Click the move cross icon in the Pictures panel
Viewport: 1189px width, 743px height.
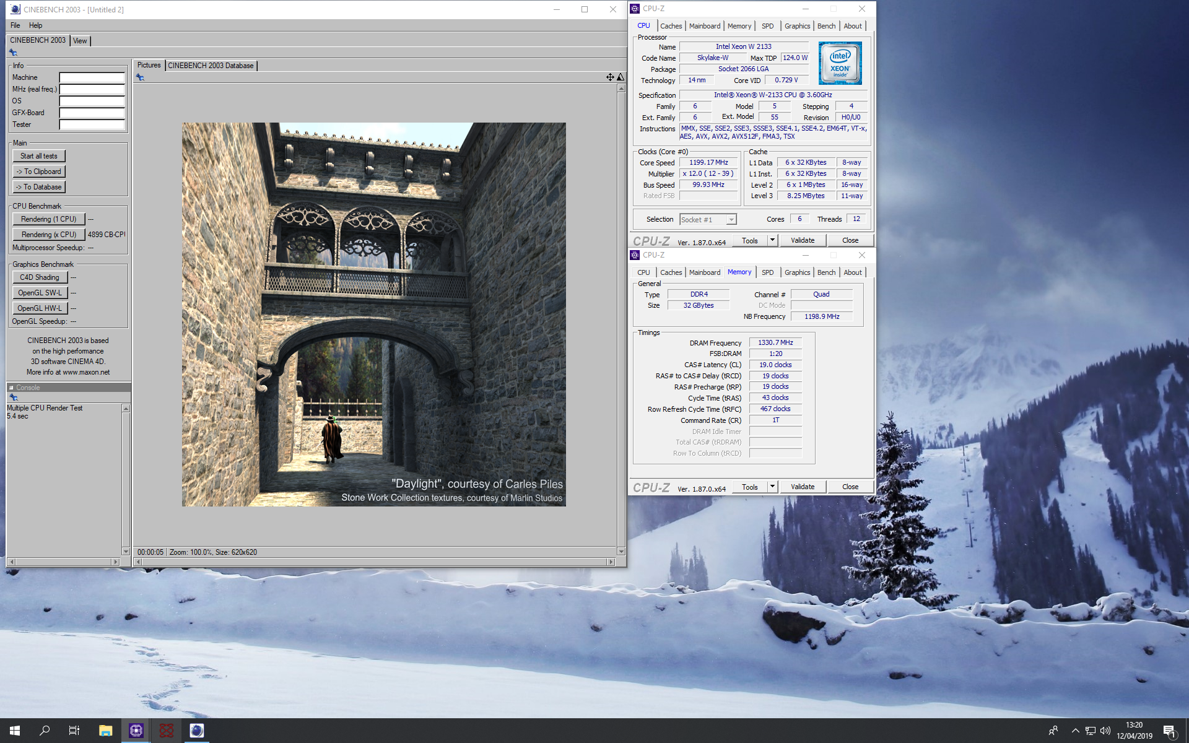tap(610, 77)
